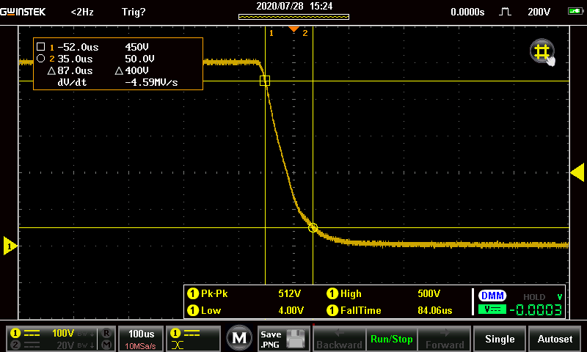587x352 pixels.
Task: Click the dV/dt -4.59MV/s readout
Action: point(117,82)
